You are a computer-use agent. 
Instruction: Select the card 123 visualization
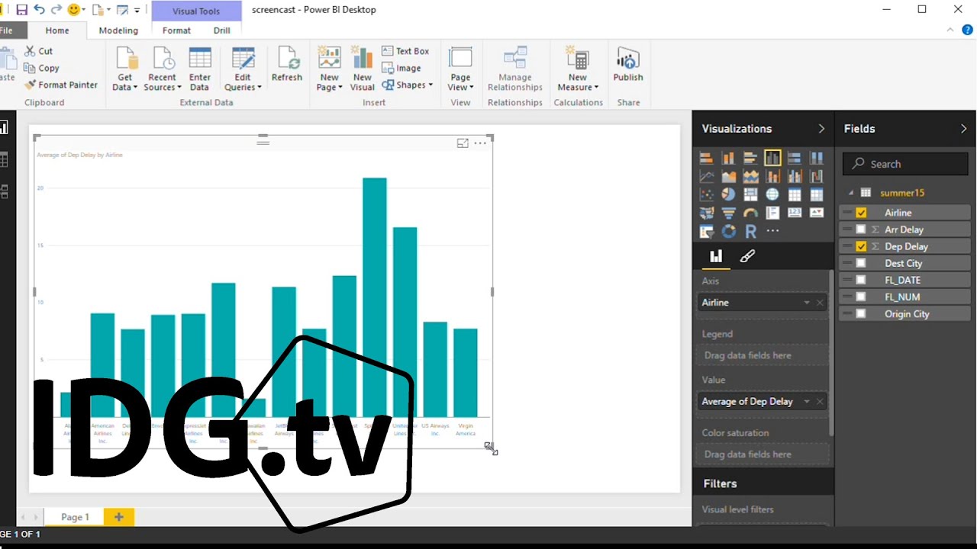coord(795,213)
